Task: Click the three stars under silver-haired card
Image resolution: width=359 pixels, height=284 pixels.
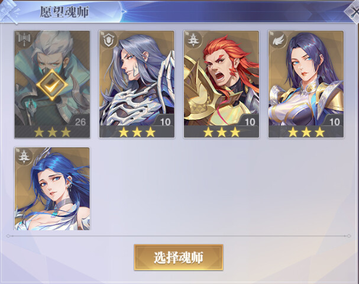Action: 137,132
